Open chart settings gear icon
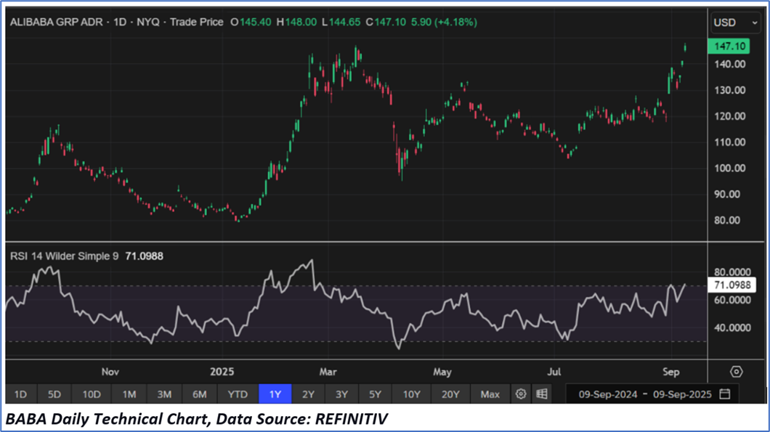Screen dimensions: 770x432 click(521, 394)
